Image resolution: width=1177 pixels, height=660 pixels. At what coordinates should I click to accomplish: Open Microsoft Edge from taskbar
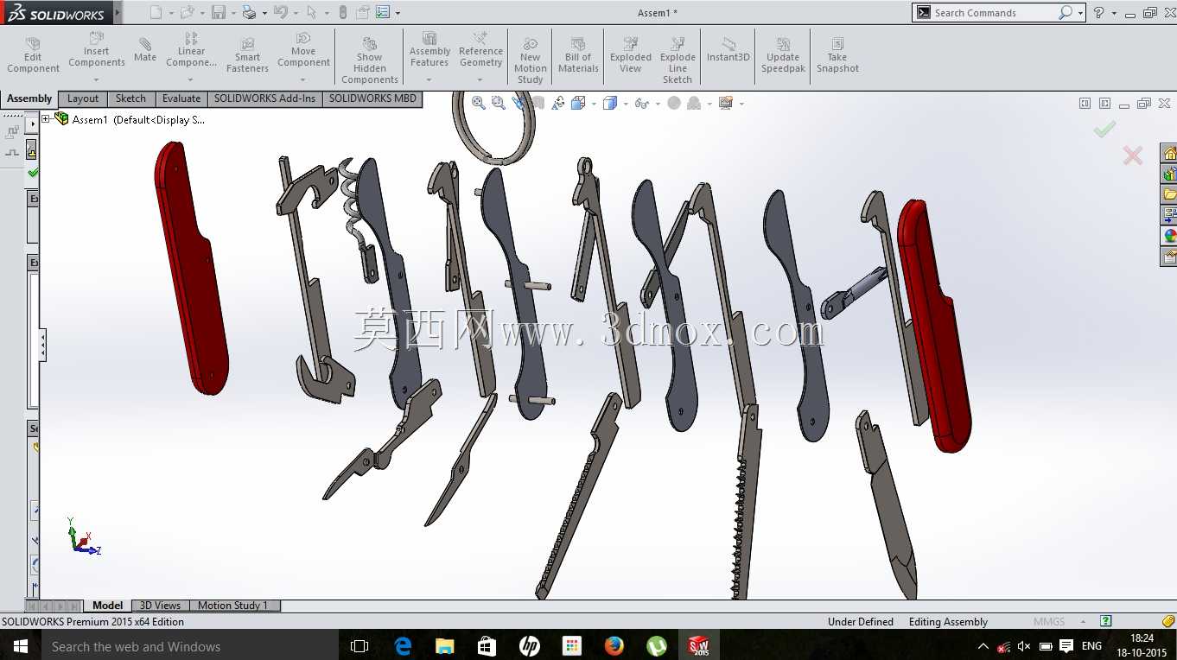click(403, 646)
